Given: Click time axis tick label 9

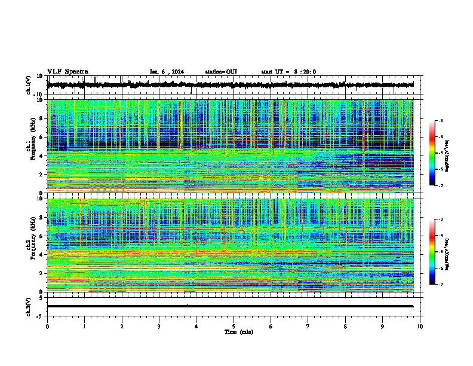Looking at the screenshot, I should pyautogui.click(x=382, y=327).
